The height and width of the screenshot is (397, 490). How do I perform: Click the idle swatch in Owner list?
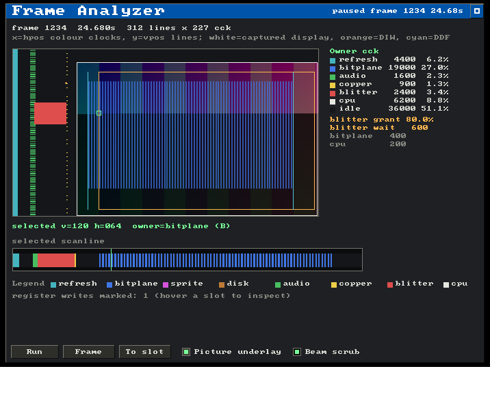333,109
